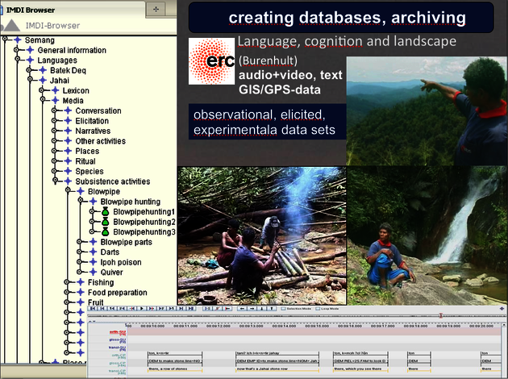Click the grey triangle icon beside IMDI-Browser heading
This screenshot has height=379, width=508.
point(11,25)
